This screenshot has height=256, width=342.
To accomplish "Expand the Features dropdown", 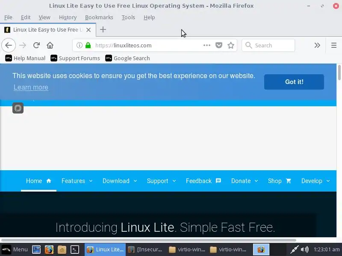I will point(77,181).
